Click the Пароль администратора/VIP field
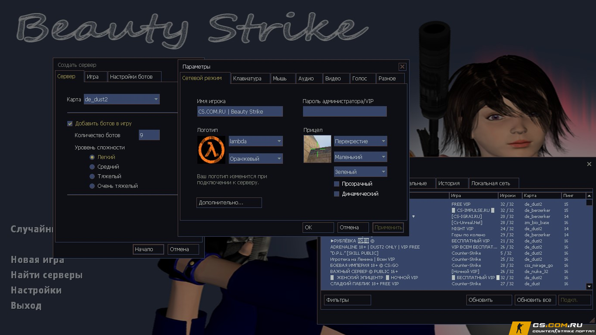The height and width of the screenshot is (335, 596). [345, 111]
